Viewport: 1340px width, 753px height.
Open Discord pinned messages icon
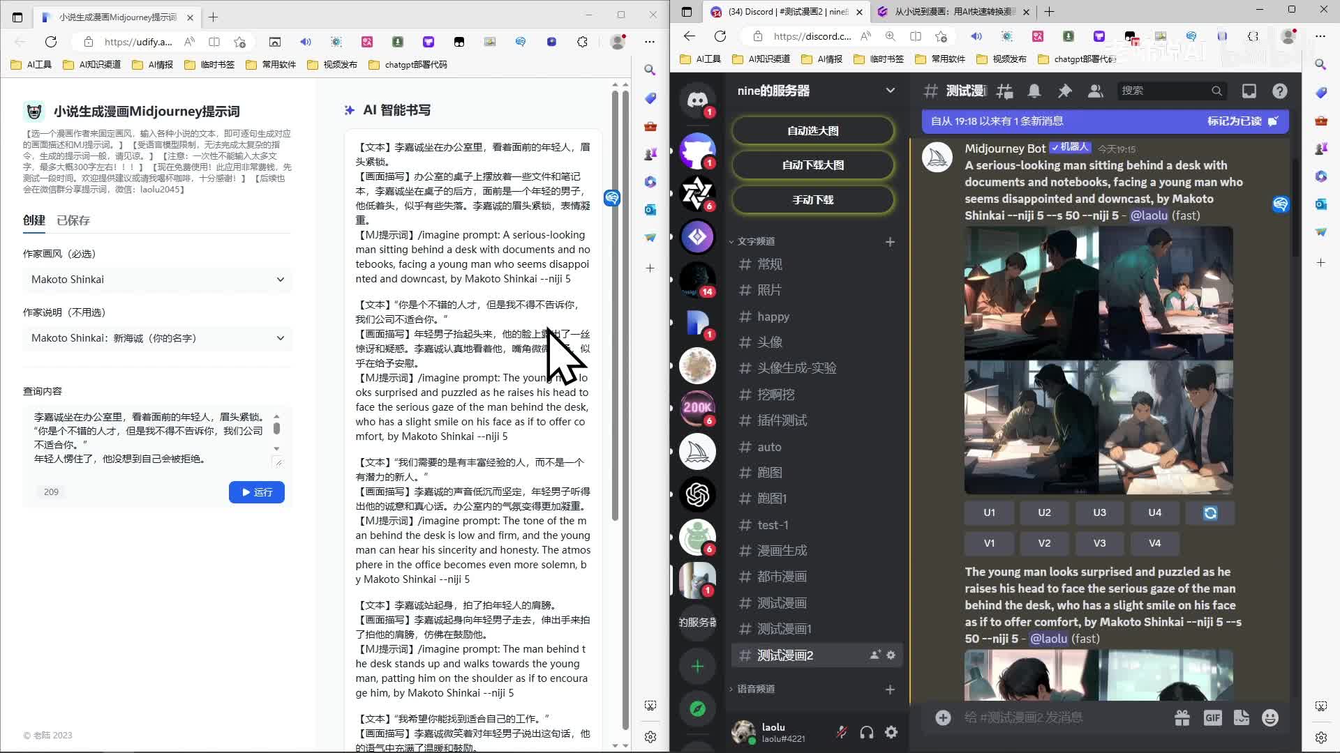1064,91
